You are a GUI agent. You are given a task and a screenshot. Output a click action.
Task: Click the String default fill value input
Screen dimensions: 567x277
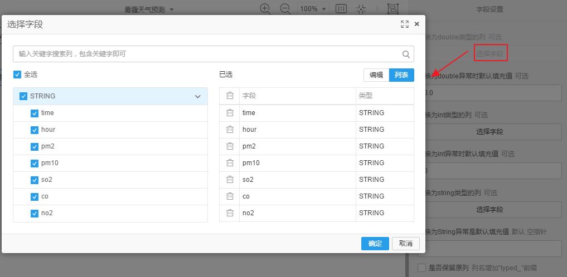coord(490,249)
